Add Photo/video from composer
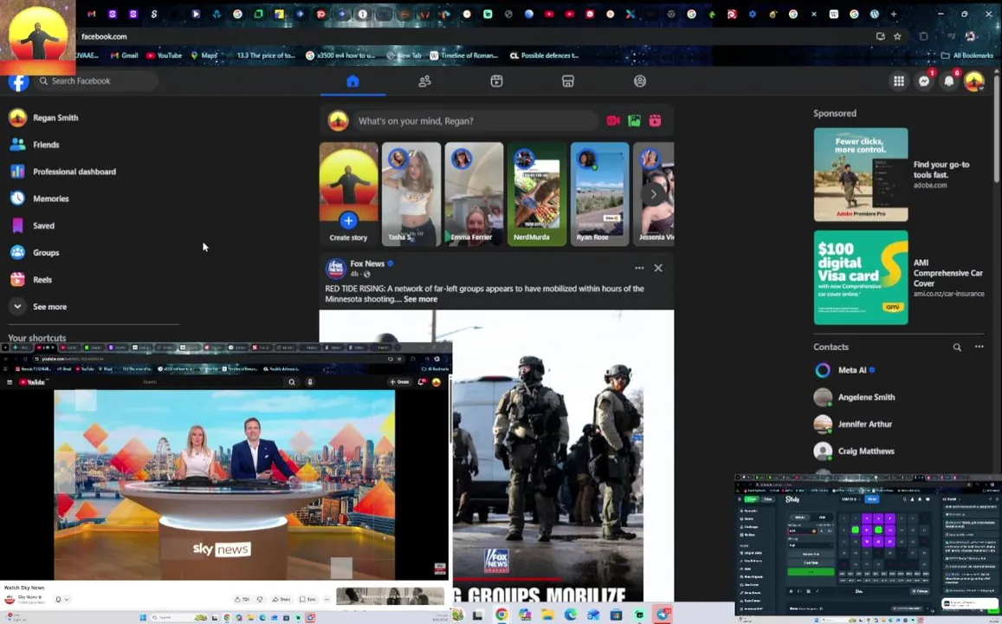Image resolution: width=1002 pixels, height=624 pixels. coord(634,120)
